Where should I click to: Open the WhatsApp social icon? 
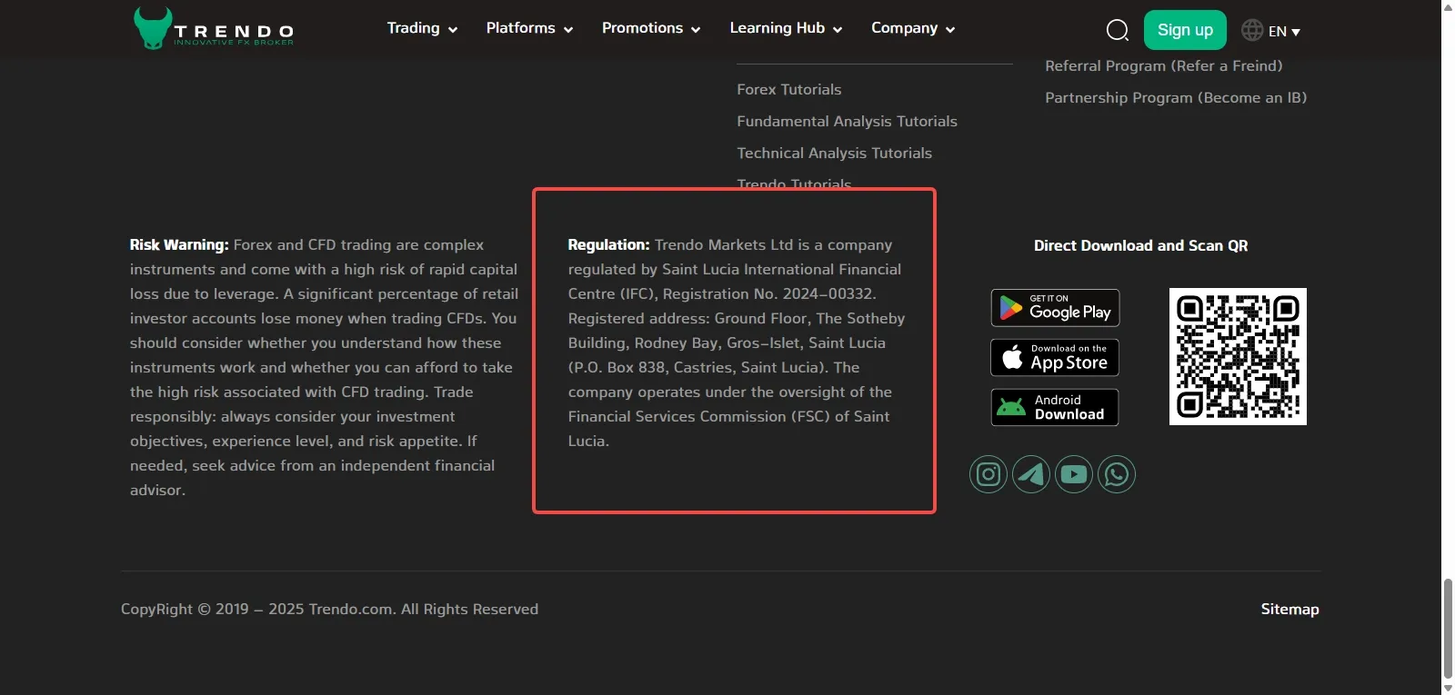1117,474
